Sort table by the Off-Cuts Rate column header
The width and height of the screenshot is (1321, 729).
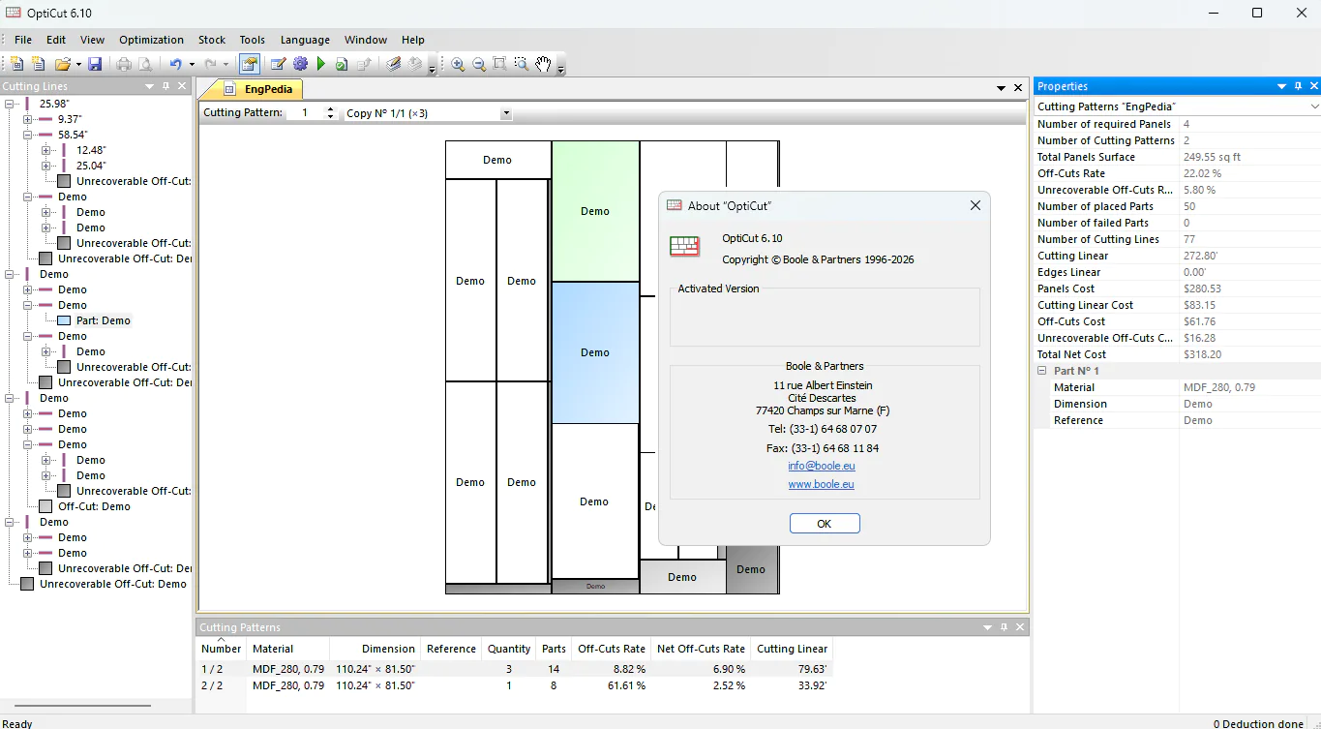pos(611,649)
